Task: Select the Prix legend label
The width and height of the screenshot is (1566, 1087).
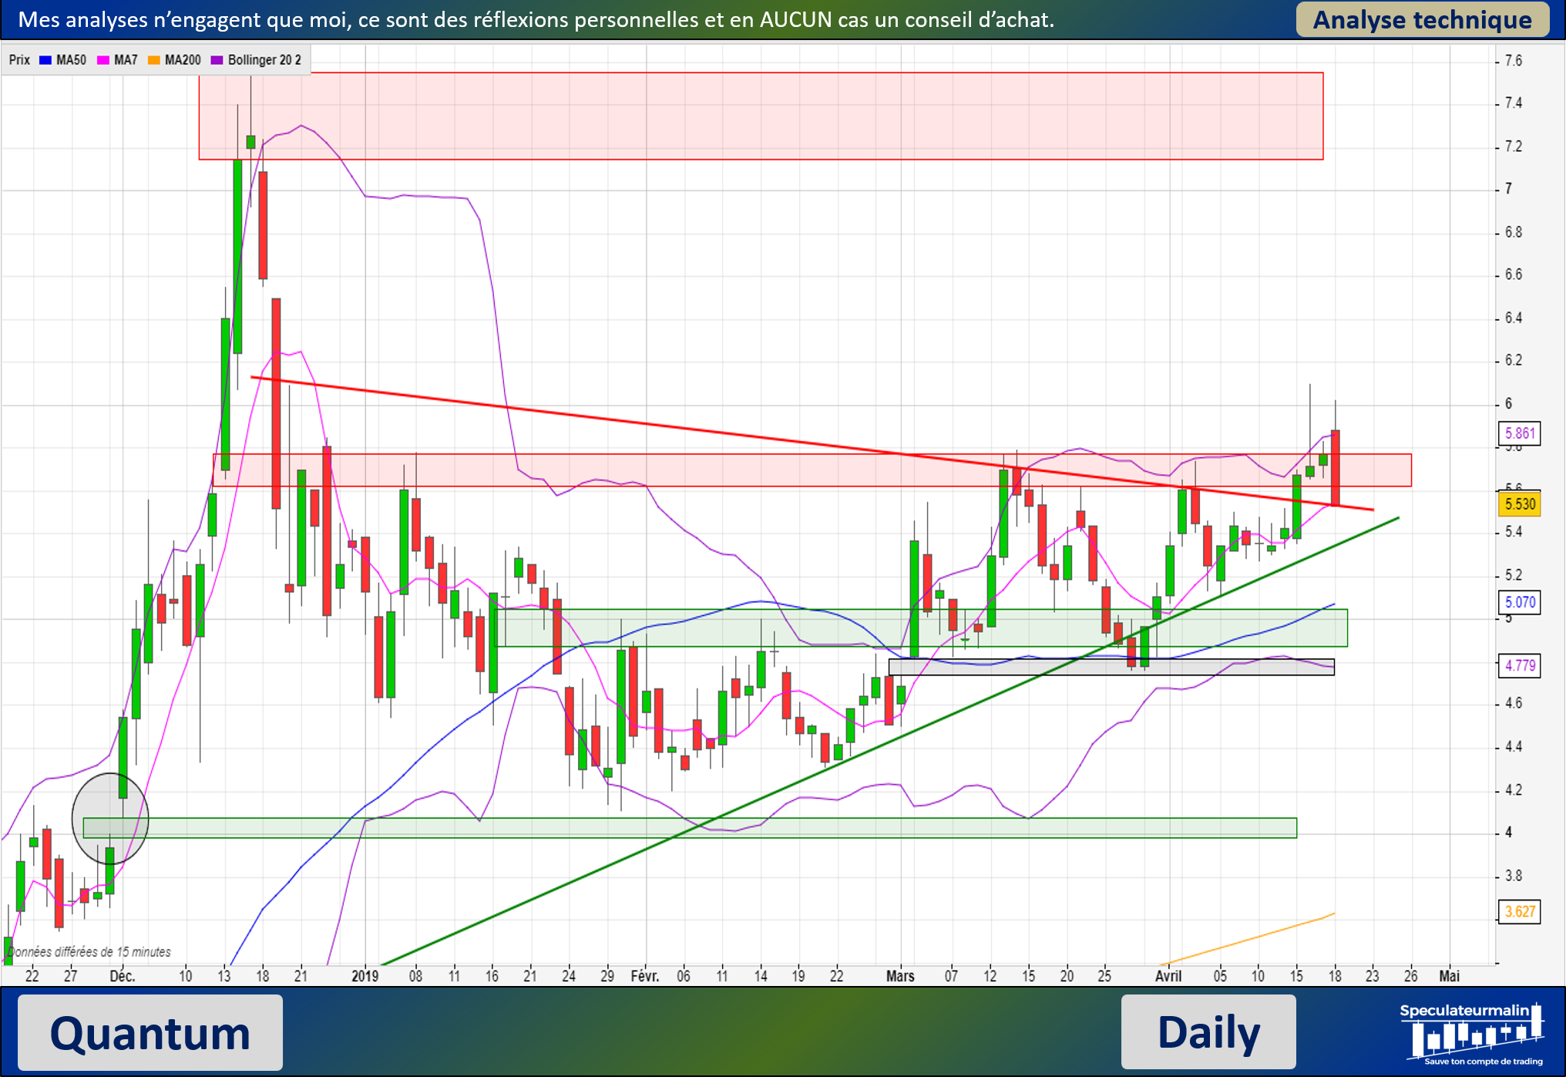Action: click(19, 60)
